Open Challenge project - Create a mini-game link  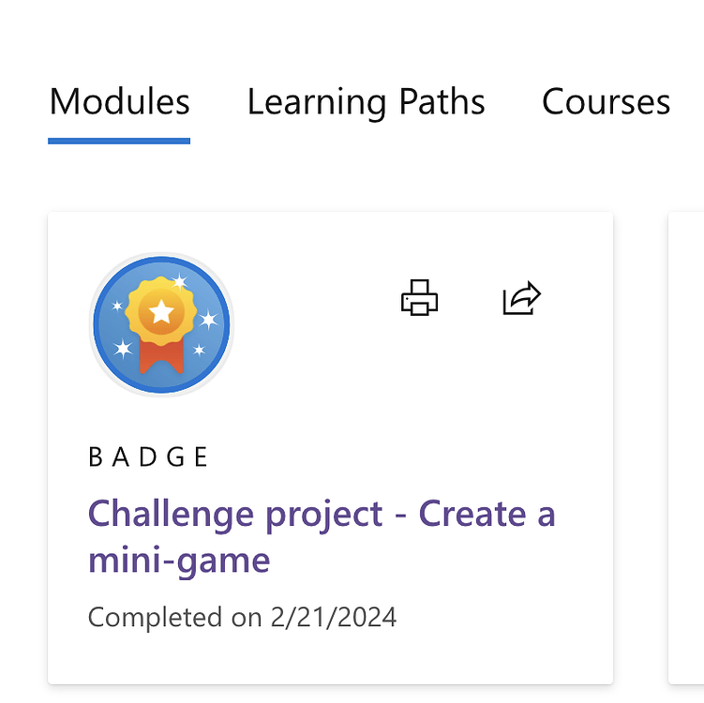(x=322, y=537)
